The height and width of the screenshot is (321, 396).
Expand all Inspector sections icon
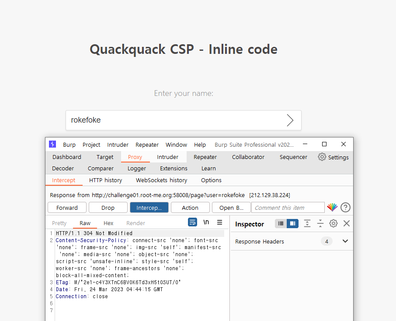pos(307,223)
